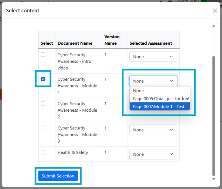The width and height of the screenshot is (222, 189).
Task: Click the Cyber Security Awareness - Module 2 name
Action: (x=77, y=110)
